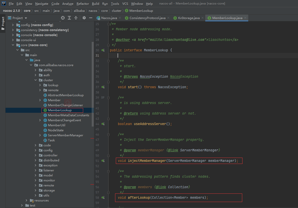Close the Nacos.java tab
This screenshot has width=298, height=208.
pyautogui.click(x=120, y=18)
